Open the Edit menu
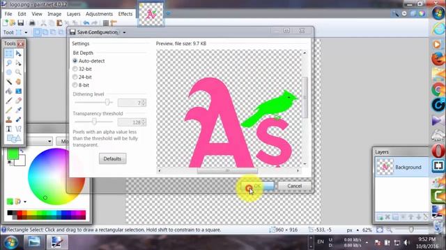The image size is (446, 250). point(22,14)
